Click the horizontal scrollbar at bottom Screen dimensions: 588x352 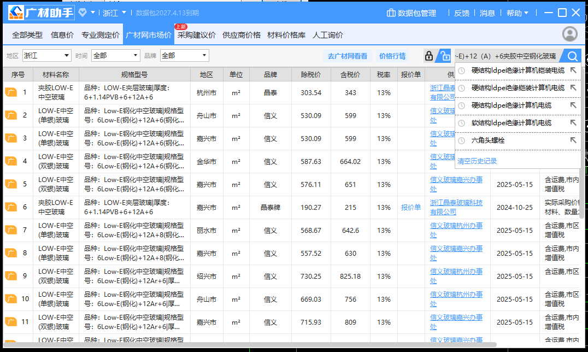250,344
